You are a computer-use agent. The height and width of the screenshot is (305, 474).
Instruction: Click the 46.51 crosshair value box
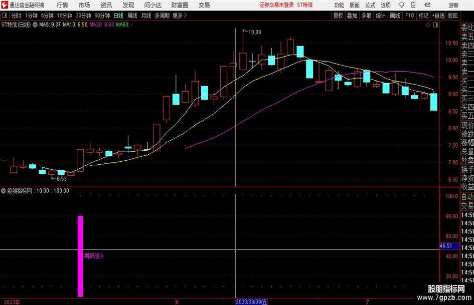pyautogui.click(x=449, y=246)
